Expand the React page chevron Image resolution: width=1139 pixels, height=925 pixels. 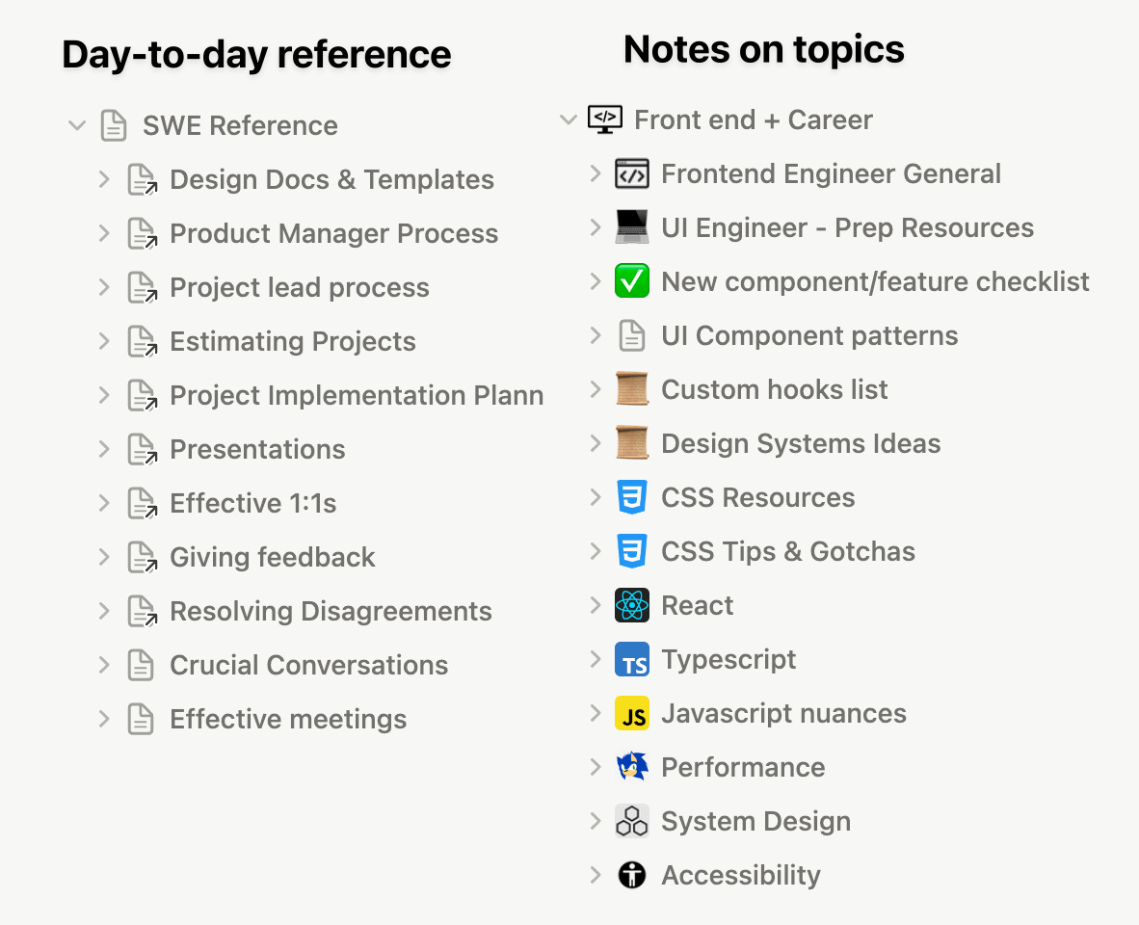[x=596, y=605]
